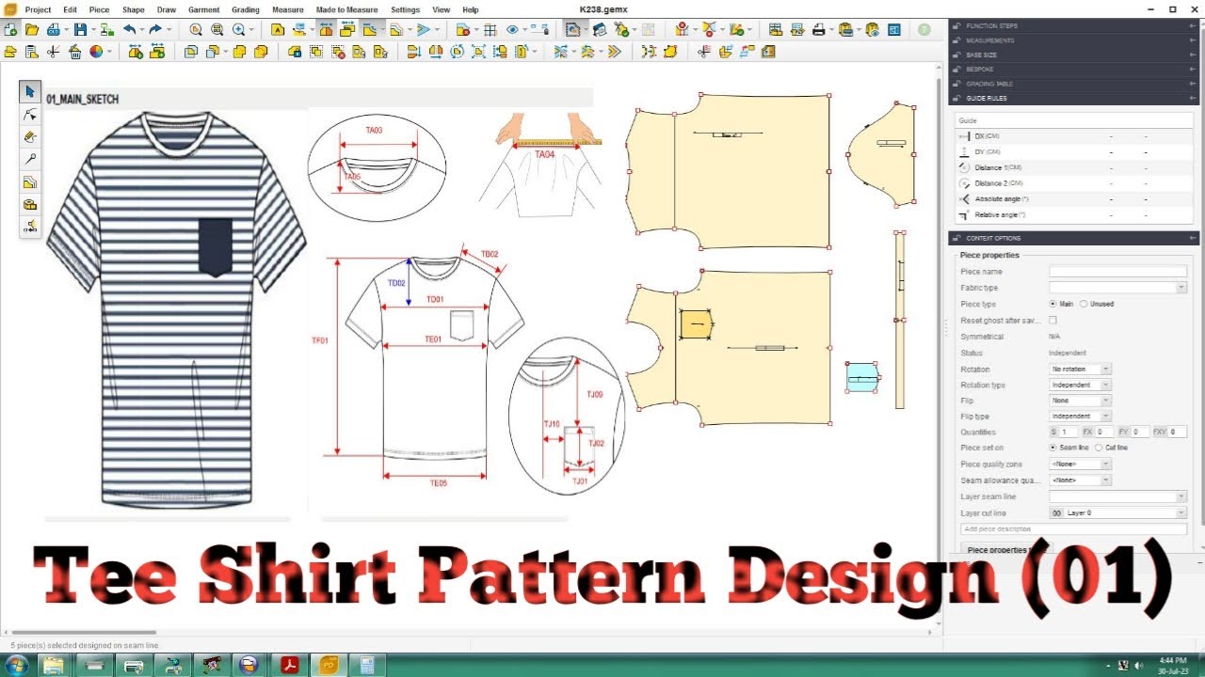Redo the last undone action
The image size is (1205, 677).
[155, 30]
